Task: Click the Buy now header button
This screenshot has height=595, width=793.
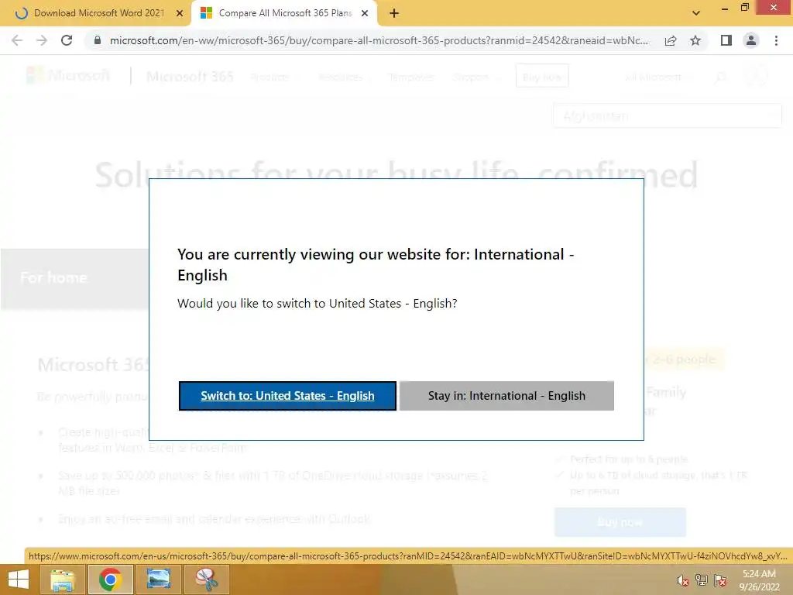Action: pyautogui.click(x=542, y=76)
